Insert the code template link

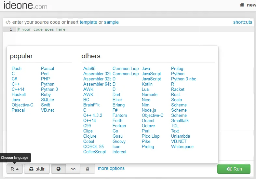[88, 22]
